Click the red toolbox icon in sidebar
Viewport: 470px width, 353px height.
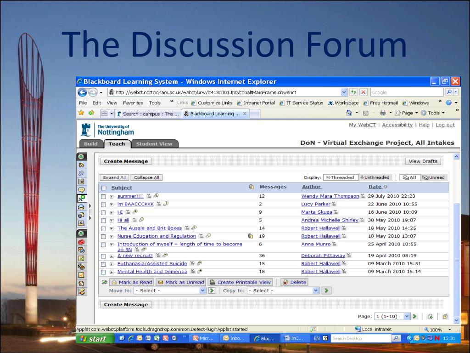81,242
